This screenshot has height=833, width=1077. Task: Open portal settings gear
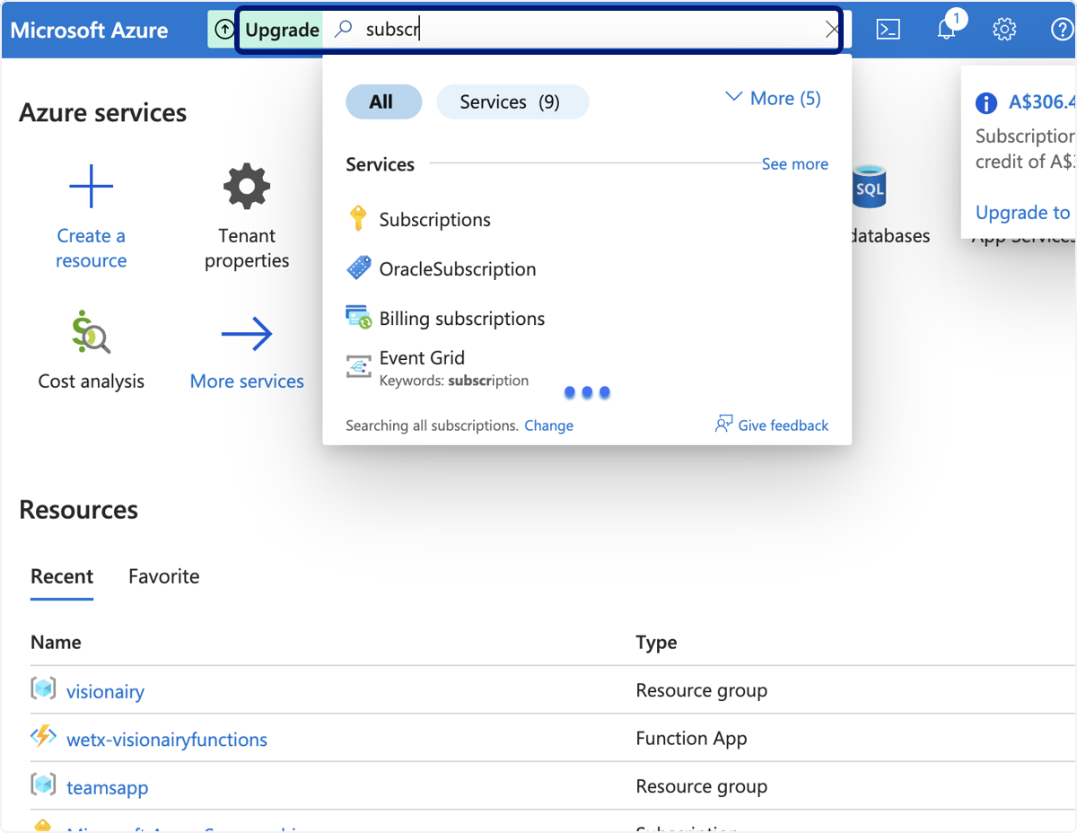tap(1004, 30)
